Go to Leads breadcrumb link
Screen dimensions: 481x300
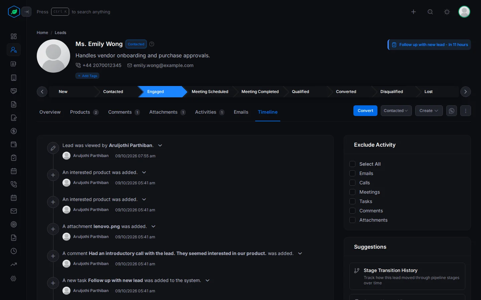60,33
